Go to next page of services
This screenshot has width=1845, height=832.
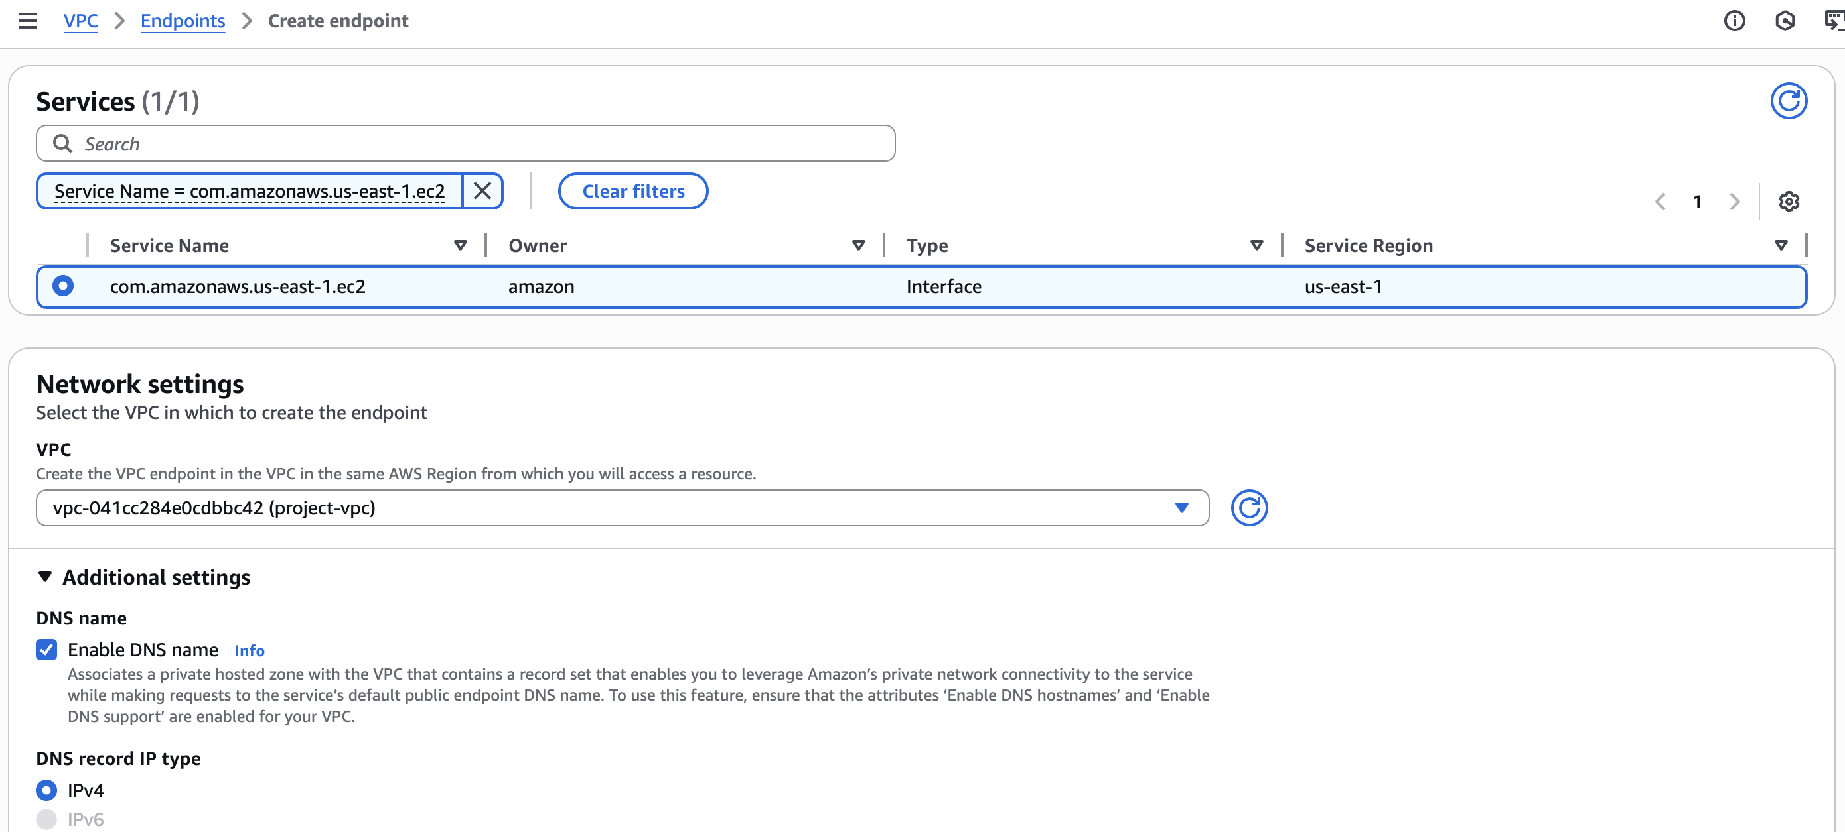[x=1734, y=202]
